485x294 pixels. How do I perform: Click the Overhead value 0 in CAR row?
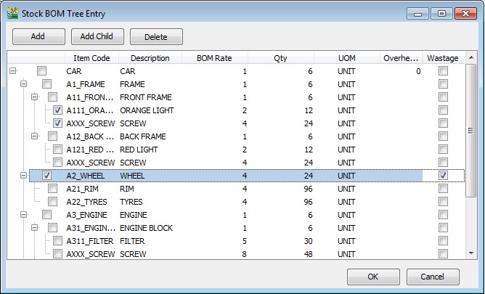[418, 71]
